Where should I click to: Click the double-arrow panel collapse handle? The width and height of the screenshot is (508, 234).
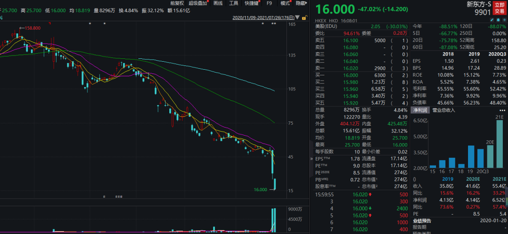(311, 160)
